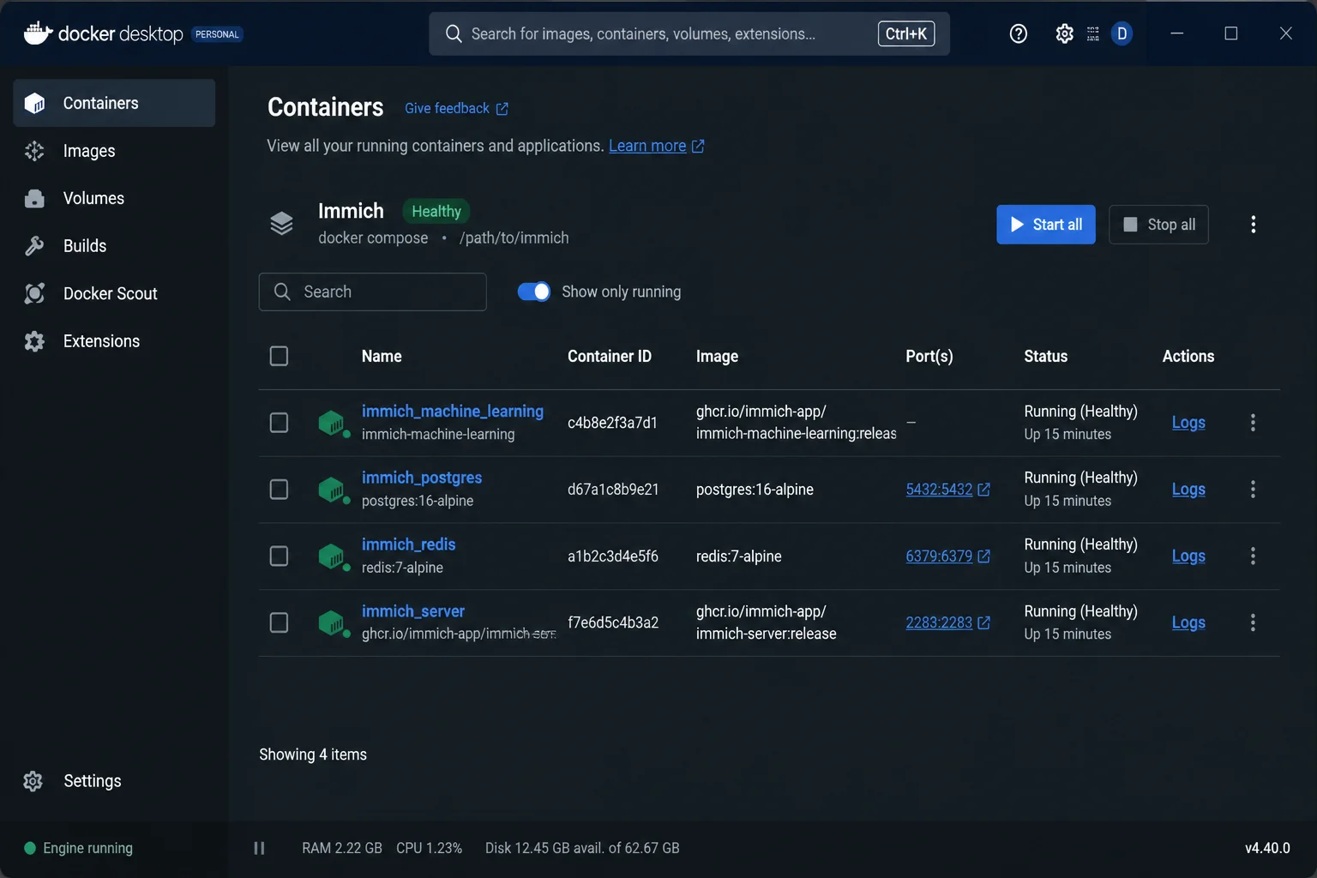Open the help question mark icon

click(x=1019, y=33)
